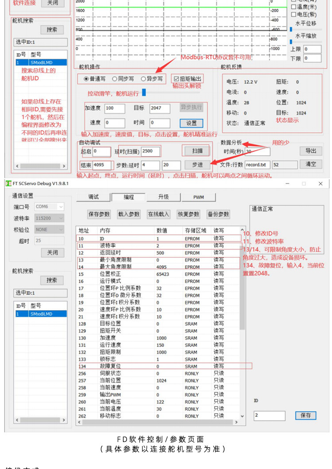Image resolution: width=332 pixels, height=469 pixels.
Task: Click the ID value field showing 2
Action: (270, 416)
